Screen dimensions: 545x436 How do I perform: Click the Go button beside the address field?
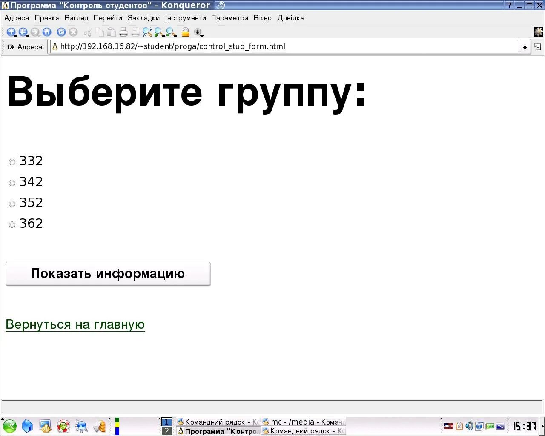pos(538,47)
